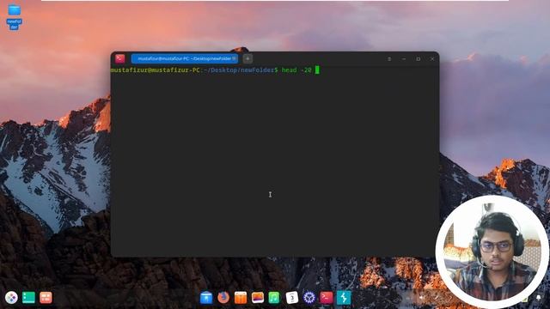Viewport: 550px width, 309px height.
Task: Open the orange App Store dock icon
Action: [241, 298]
